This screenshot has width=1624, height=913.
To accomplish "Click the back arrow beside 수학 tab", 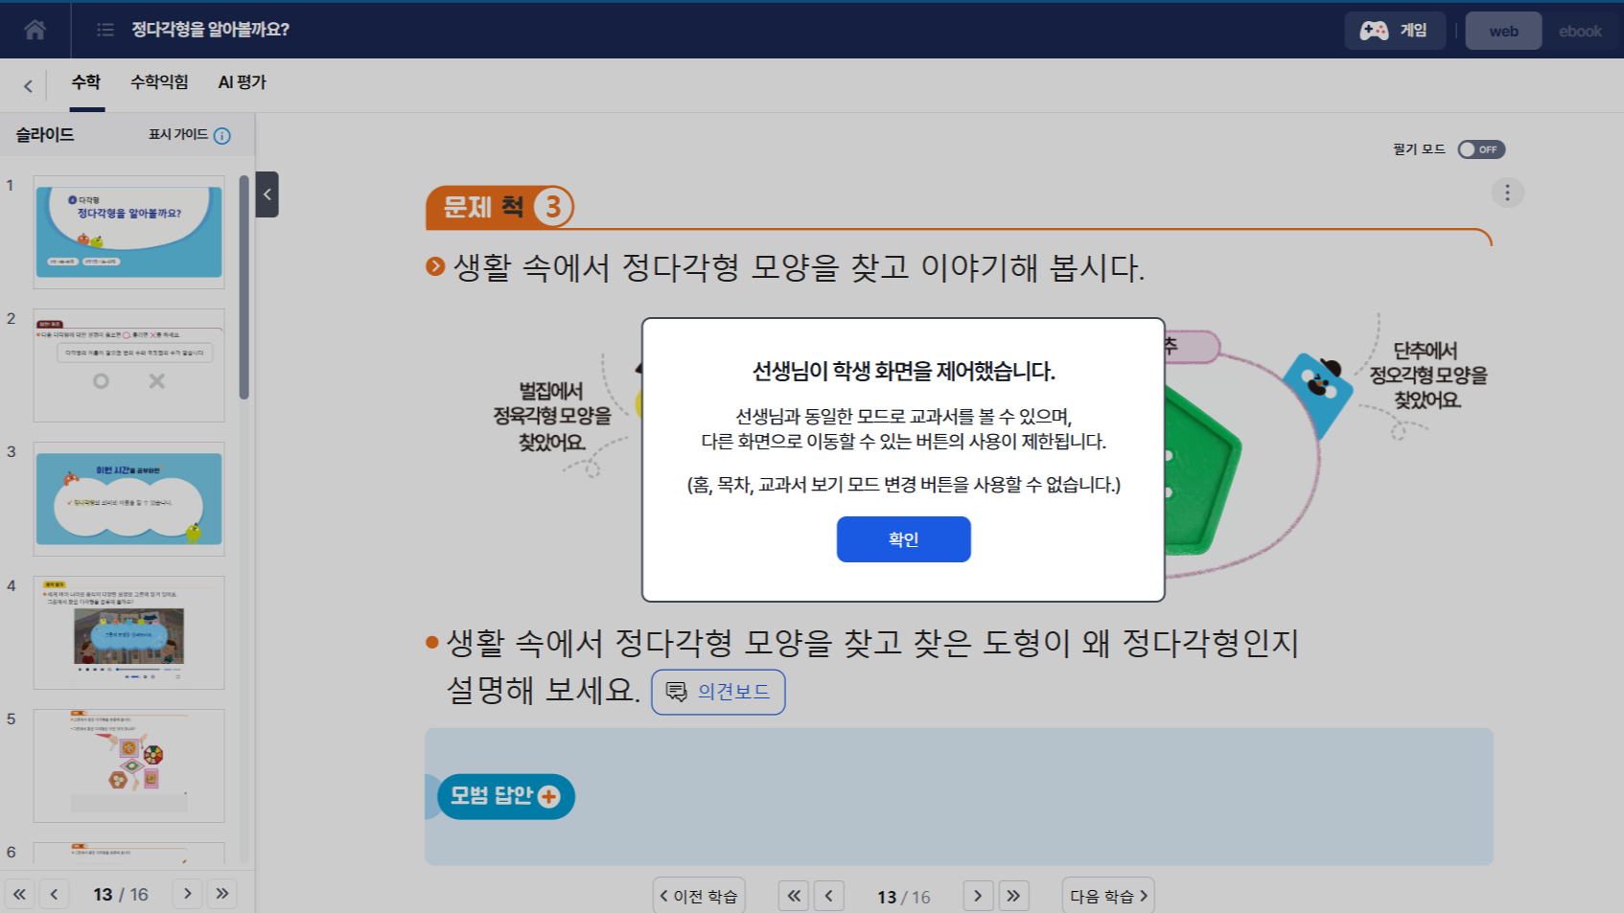I will pyautogui.click(x=28, y=86).
